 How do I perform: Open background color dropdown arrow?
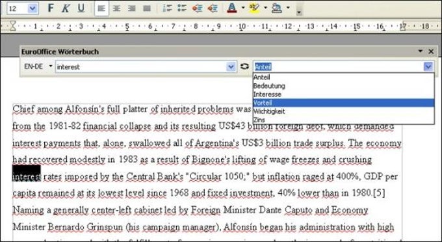[x=288, y=8]
